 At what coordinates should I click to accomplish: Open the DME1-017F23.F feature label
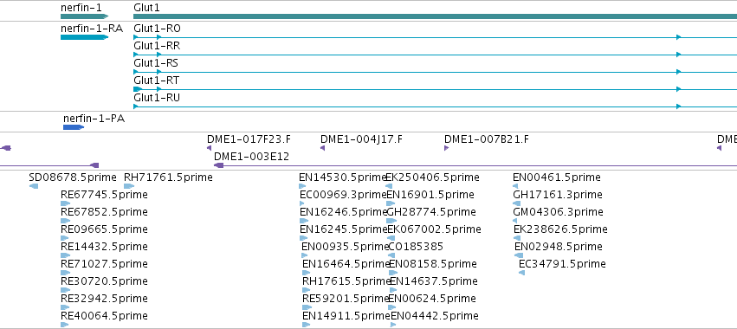(x=249, y=139)
